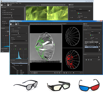This screenshot has height=95, width=103.
Task: Open the Graphics Driver stereo dropdown
Action: [x=79, y=11]
